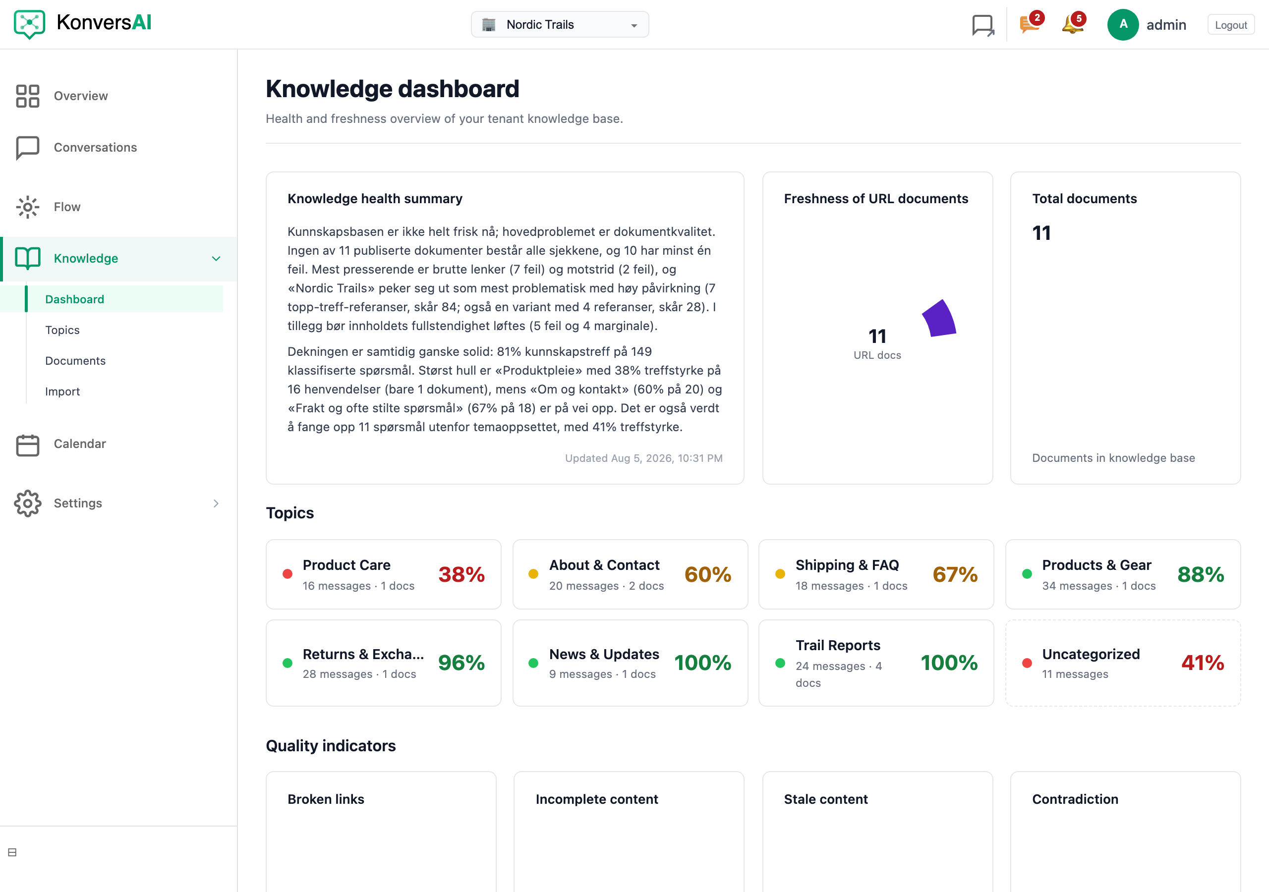
Task: Open Import in Knowledge submenu
Action: pyautogui.click(x=62, y=391)
